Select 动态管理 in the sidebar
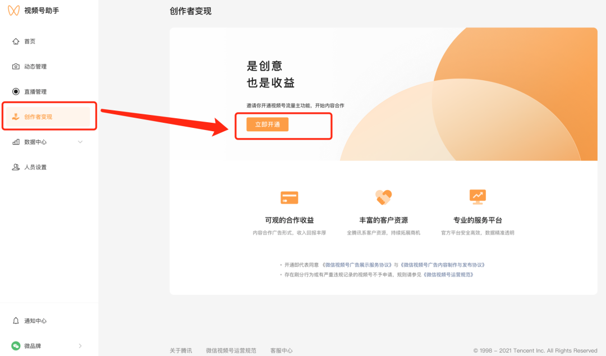The image size is (606, 356). (x=35, y=67)
